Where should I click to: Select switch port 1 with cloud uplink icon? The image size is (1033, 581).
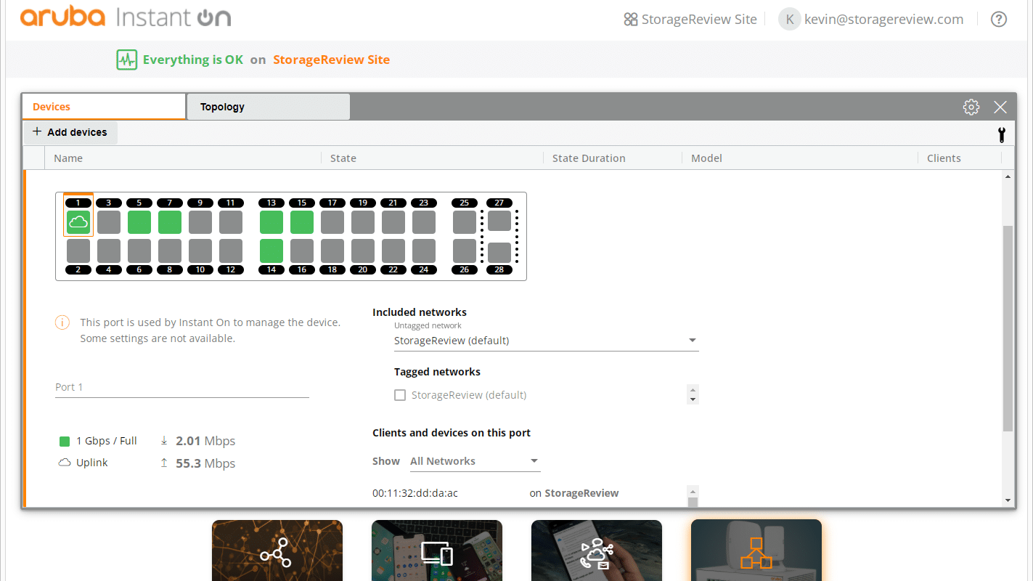pyautogui.click(x=78, y=222)
